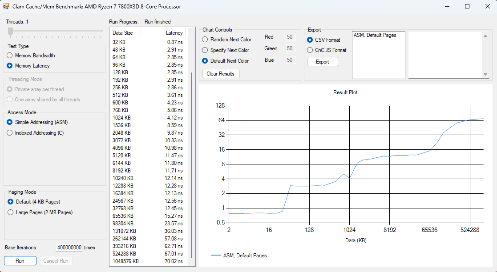497x272 pixels.
Task: Select Default (4 KB Pages) paging mode
Action: point(34,202)
